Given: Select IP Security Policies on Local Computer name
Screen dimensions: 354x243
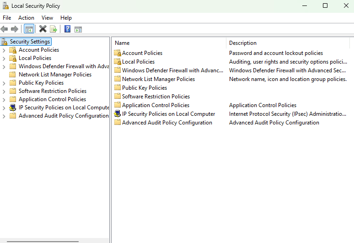Looking at the screenshot, I should coord(169,114).
